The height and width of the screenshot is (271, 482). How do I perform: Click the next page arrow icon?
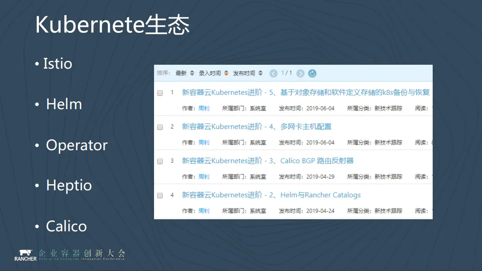click(x=300, y=73)
